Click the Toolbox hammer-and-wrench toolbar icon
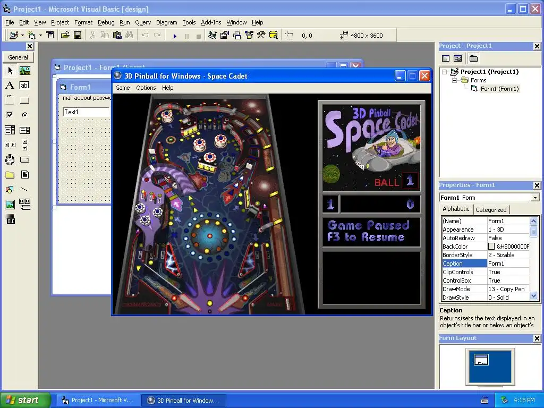544x408 pixels. pyautogui.click(x=261, y=35)
